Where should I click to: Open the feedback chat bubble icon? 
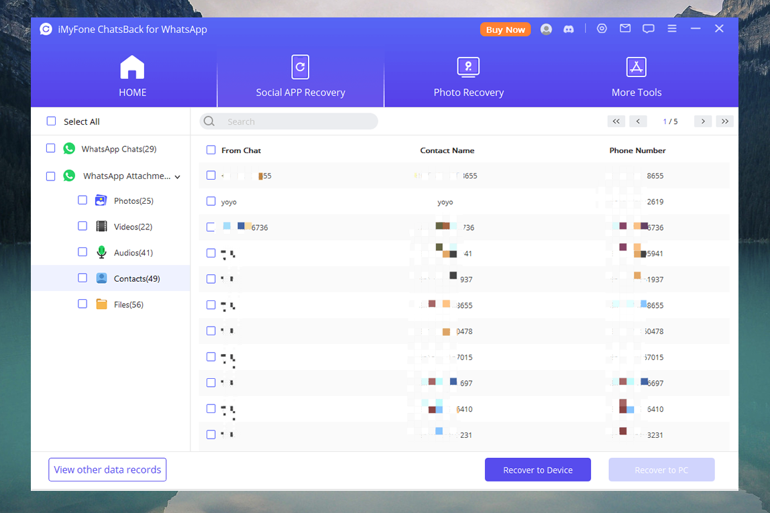(648, 29)
